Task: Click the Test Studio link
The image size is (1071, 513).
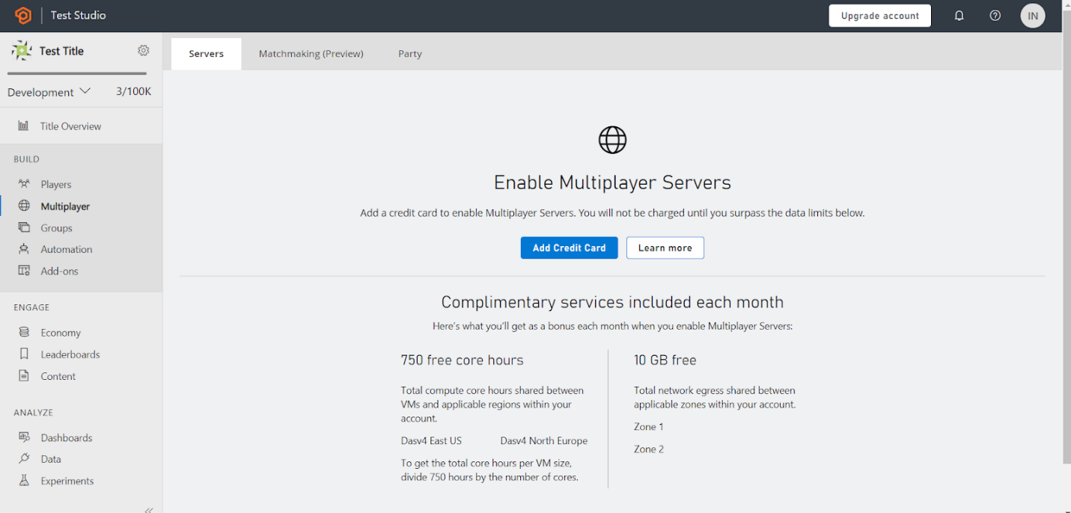Action: [78, 15]
